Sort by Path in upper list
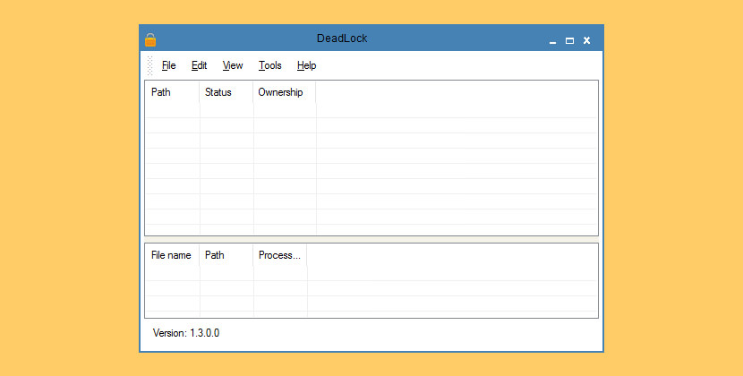This screenshot has width=743, height=376. (x=173, y=92)
